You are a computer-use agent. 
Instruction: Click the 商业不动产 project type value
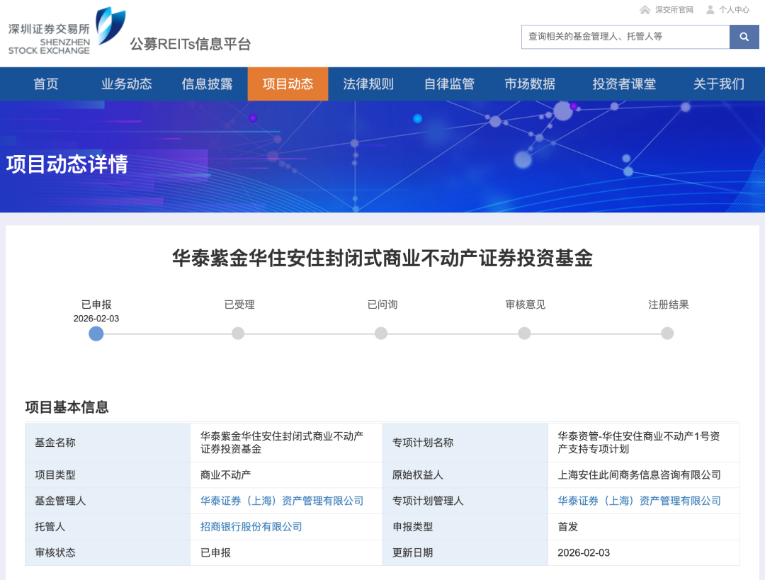coord(225,475)
